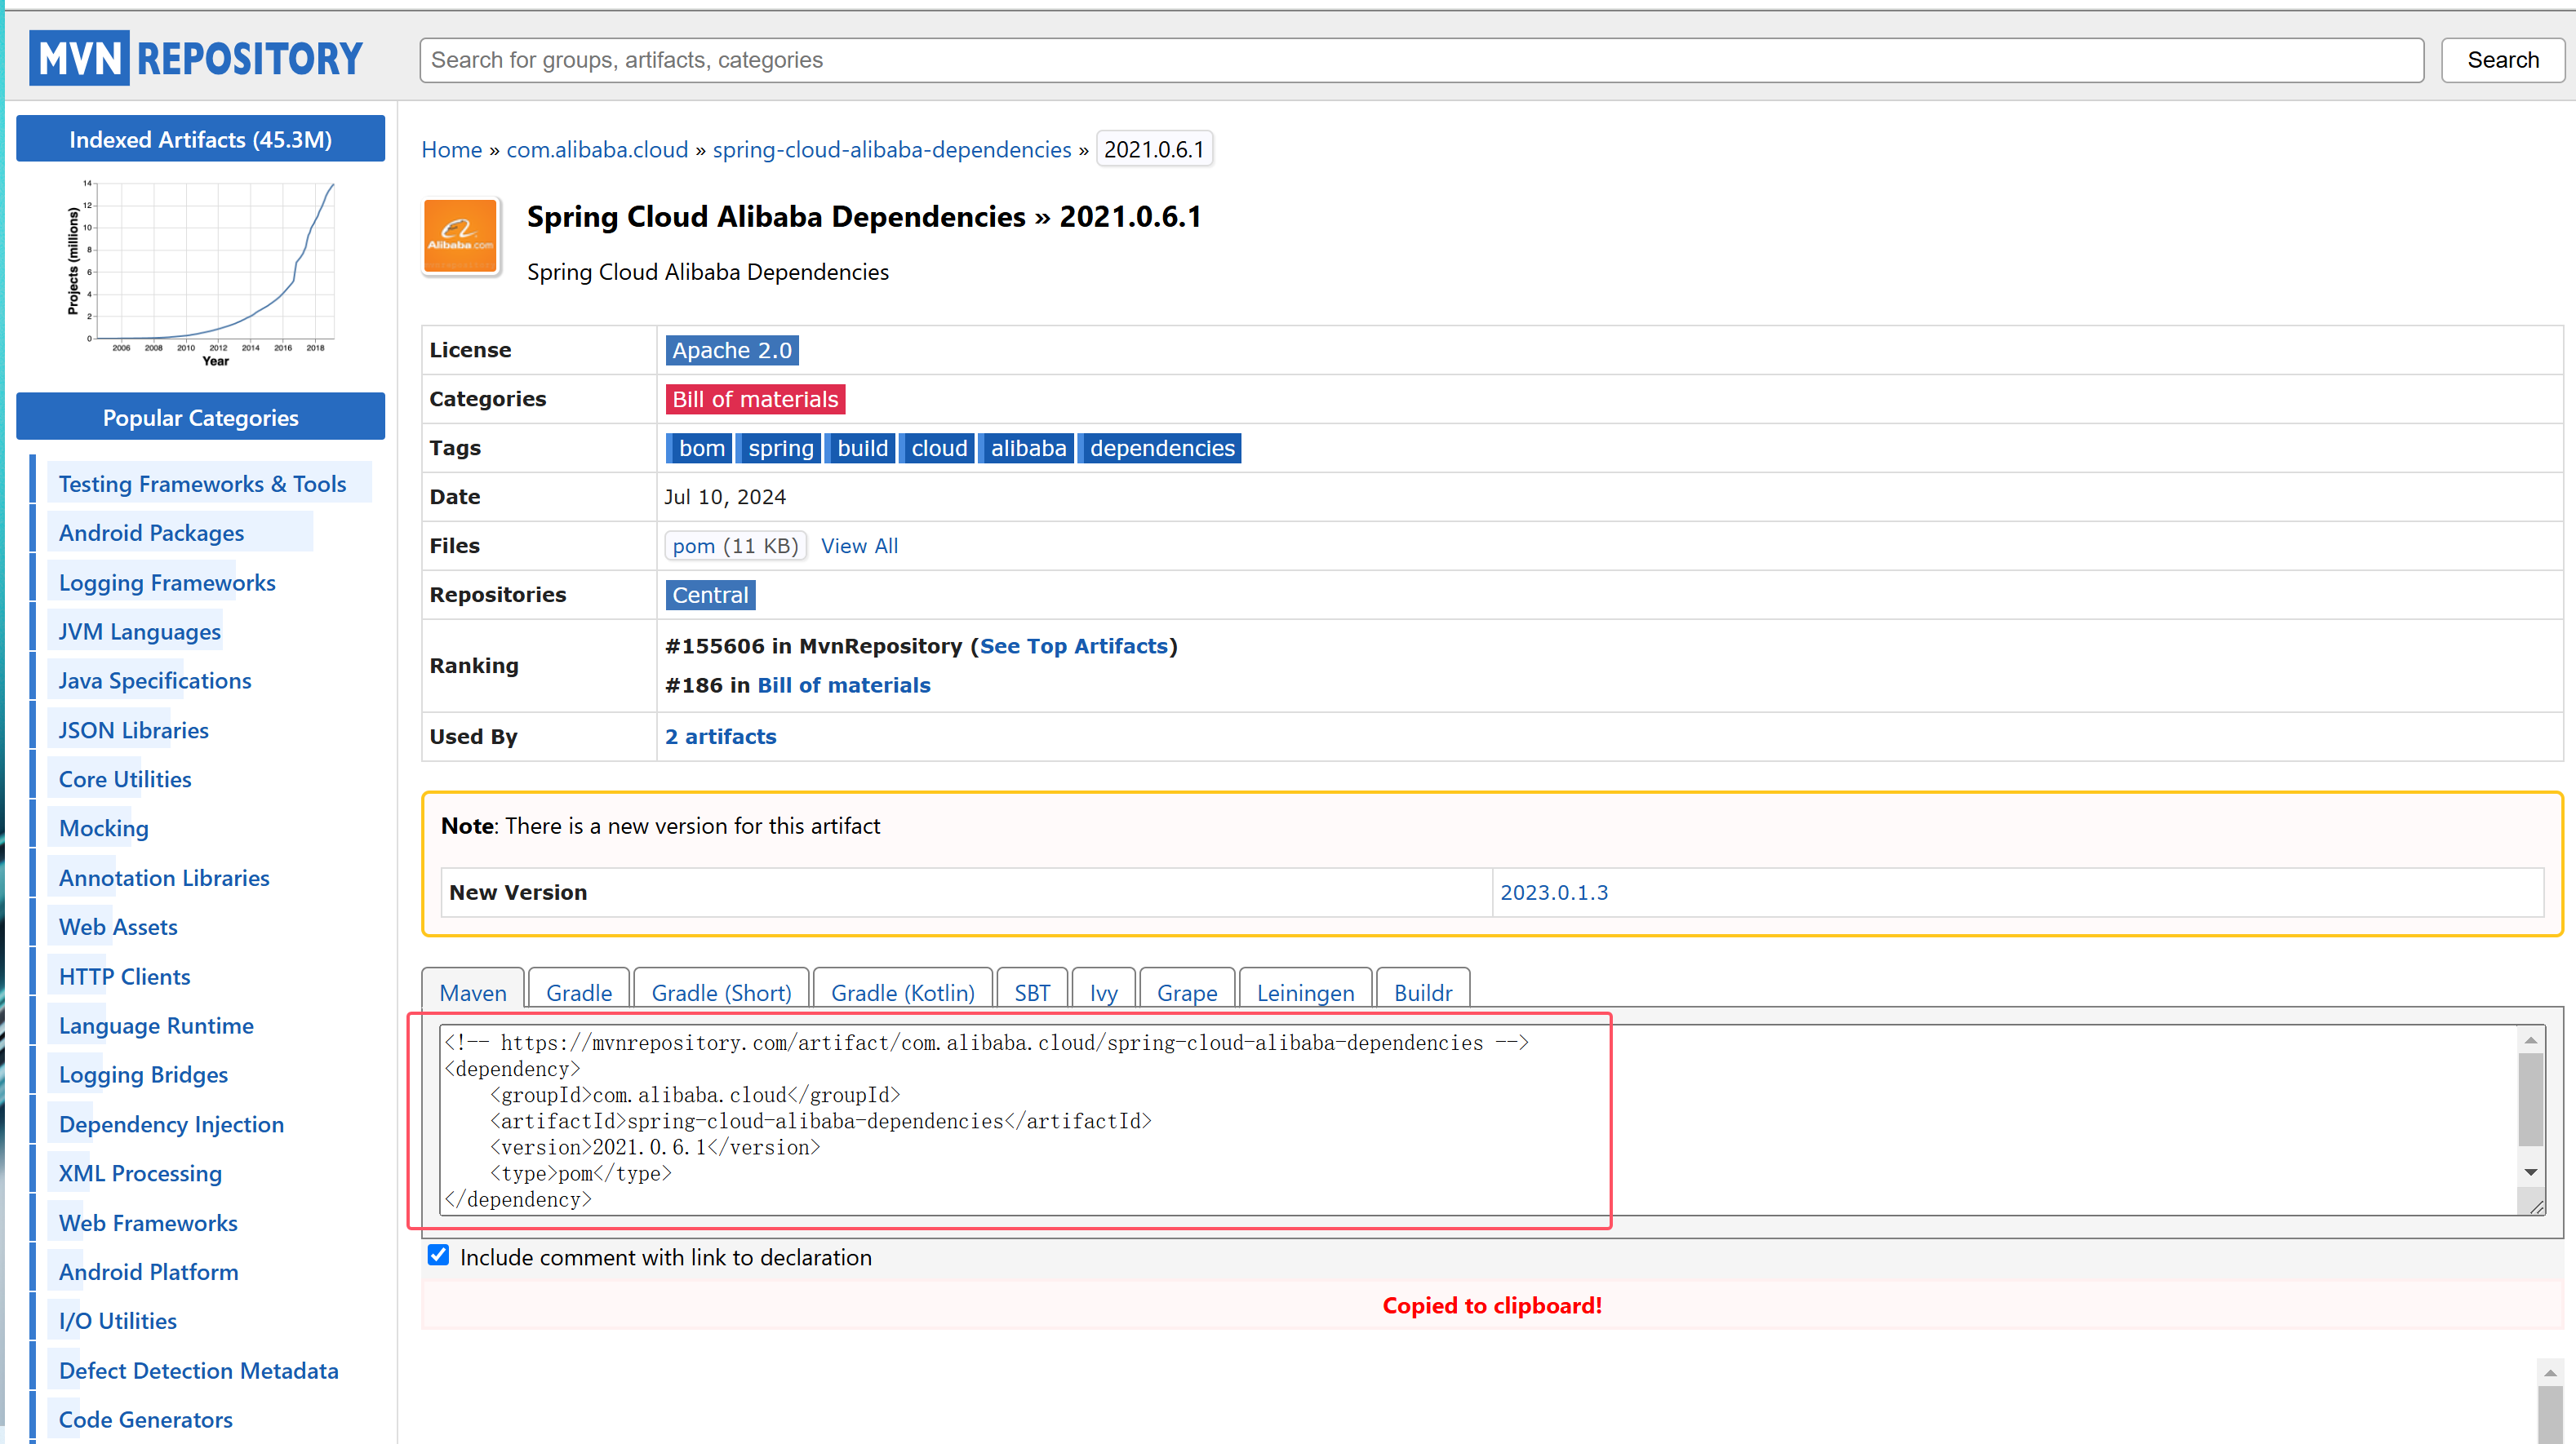Image resolution: width=2576 pixels, height=1444 pixels.
Task: Open Language Runtime category
Action: pyautogui.click(x=156, y=1025)
